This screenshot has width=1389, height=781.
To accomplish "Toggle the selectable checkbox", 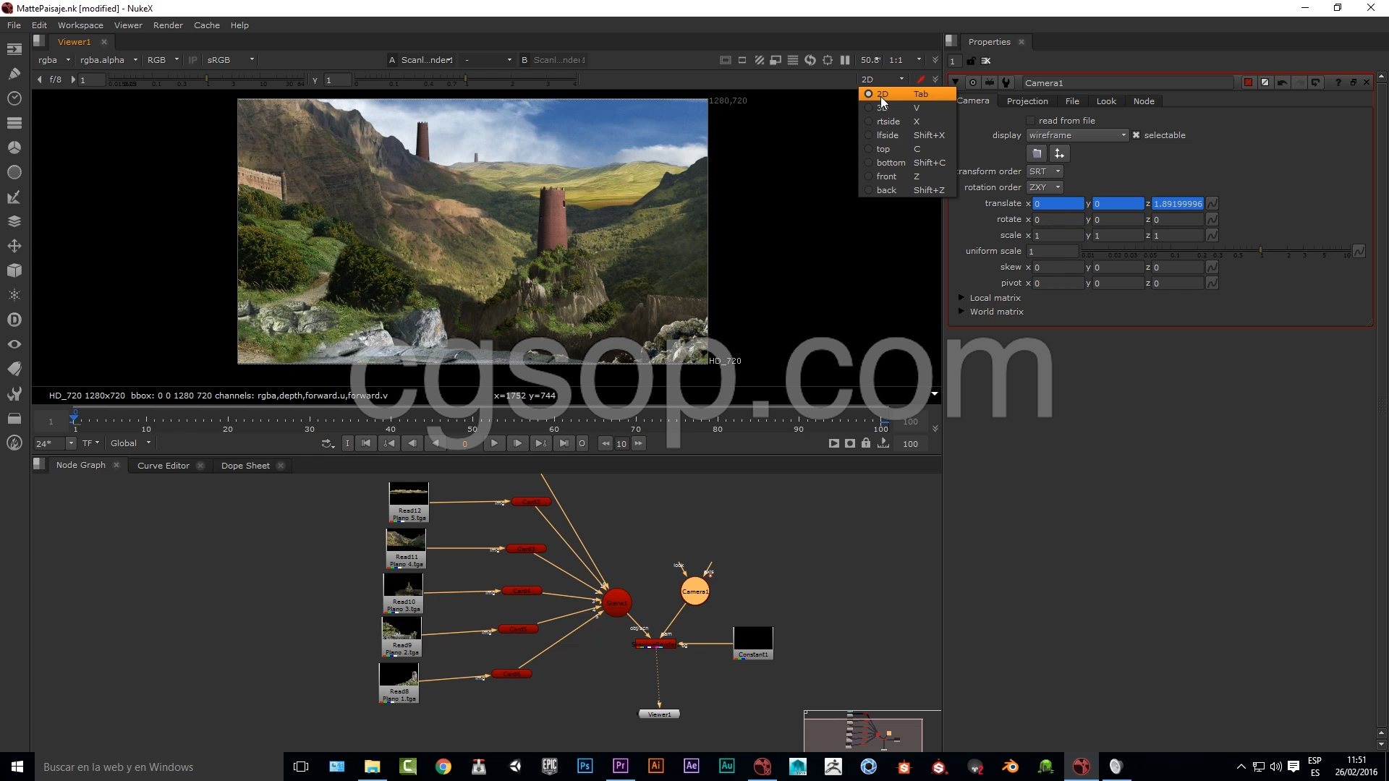I will (1136, 135).
